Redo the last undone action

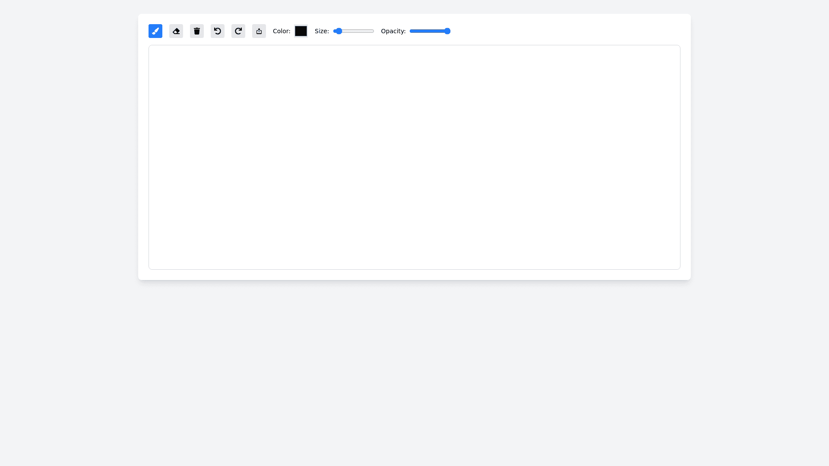[238, 31]
